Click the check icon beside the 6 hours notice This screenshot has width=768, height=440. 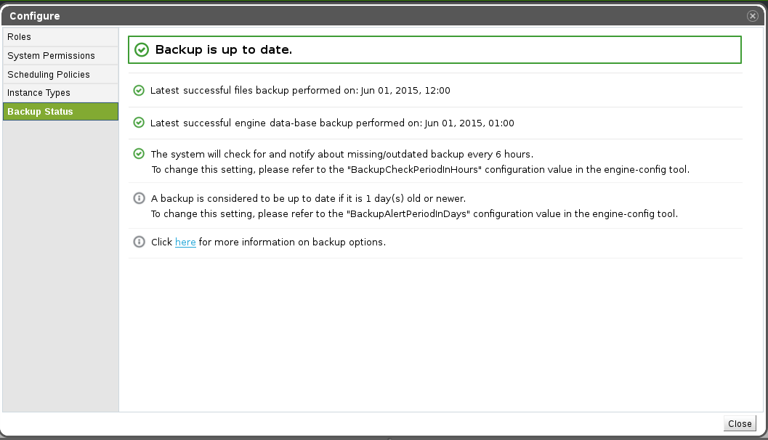tap(139, 154)
